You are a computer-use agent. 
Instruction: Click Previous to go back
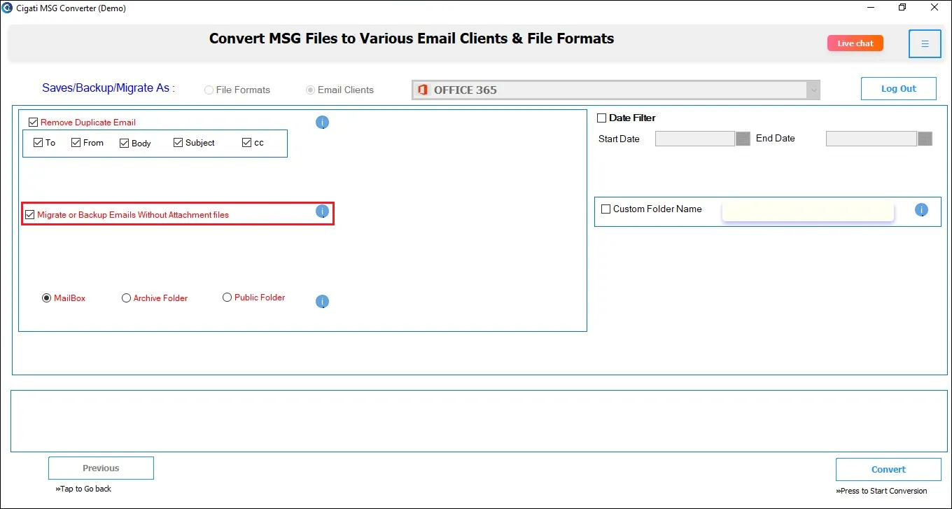pos(101,468)
